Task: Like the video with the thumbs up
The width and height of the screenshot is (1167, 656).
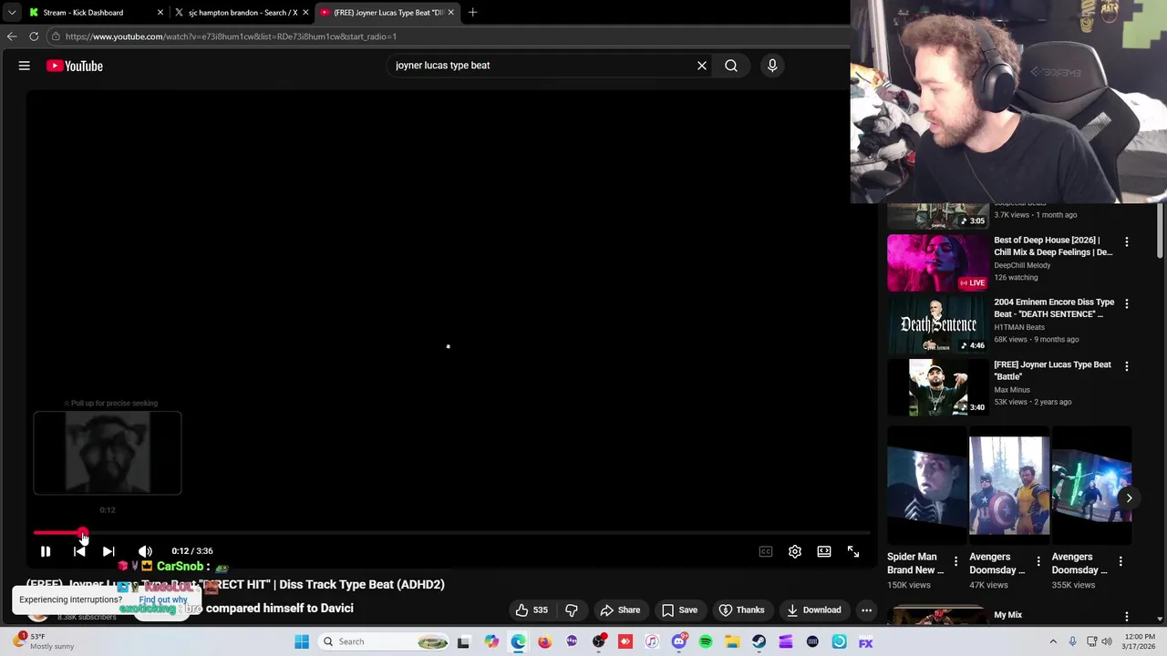Action: (532, 610)
